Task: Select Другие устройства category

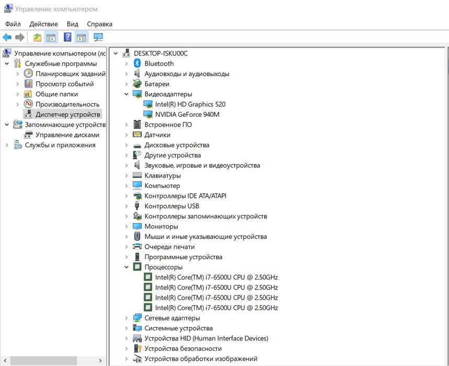Action: [x=172, y=155]
